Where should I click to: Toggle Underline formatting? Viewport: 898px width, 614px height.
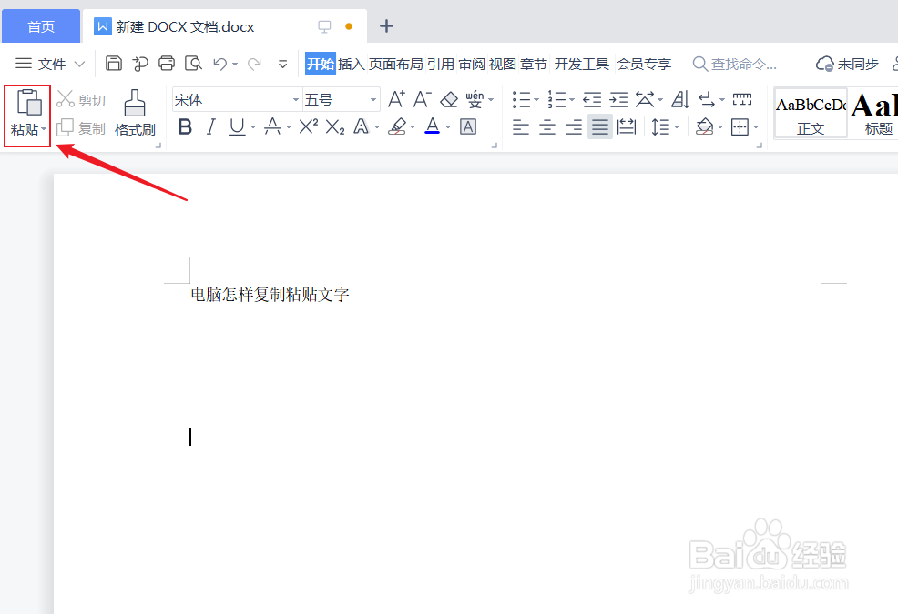[x=237, y=126]
